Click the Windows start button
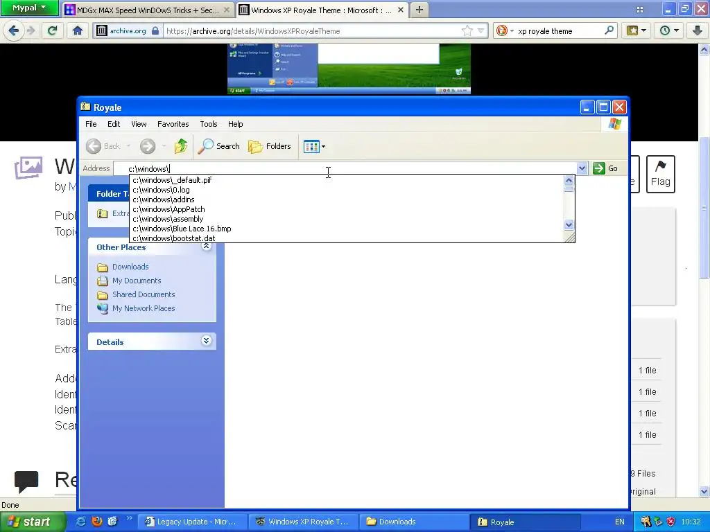Screen dimensions: 710x532 [x=31, y=522]
